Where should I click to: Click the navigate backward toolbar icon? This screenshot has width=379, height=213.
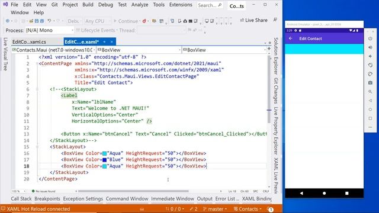[8, 21]
